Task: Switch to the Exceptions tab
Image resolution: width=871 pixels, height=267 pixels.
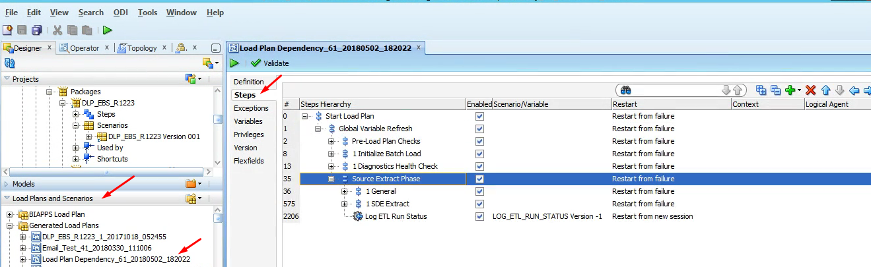Action: pos(251,108)
